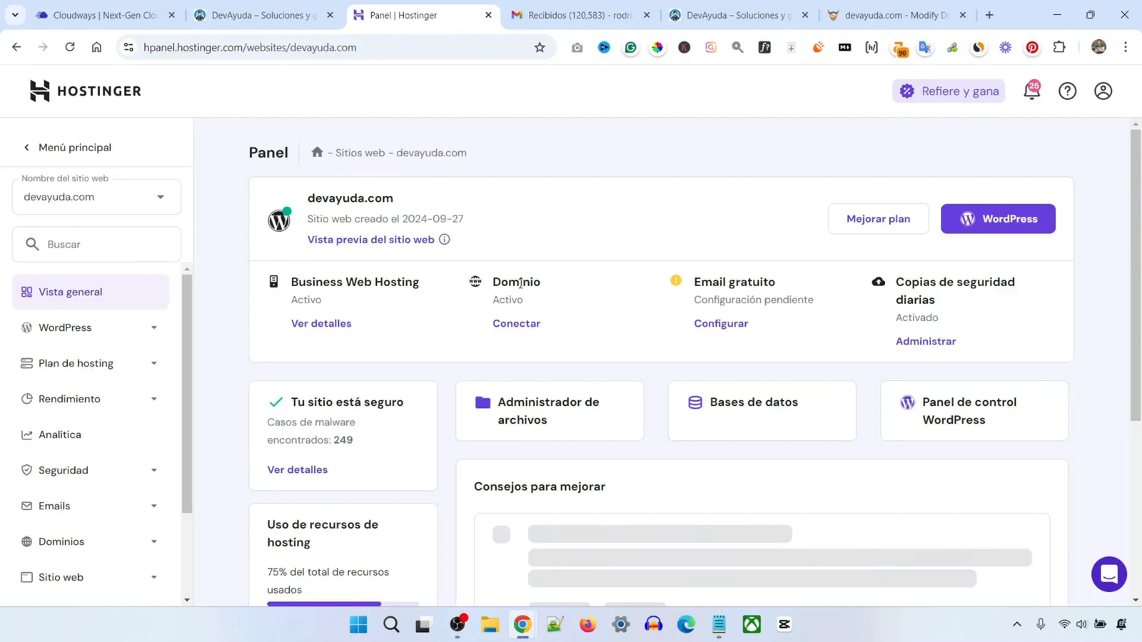Open Chrome from the Windows taskbar
Screen dimensions: 1142x642
[x=522, y=624]
